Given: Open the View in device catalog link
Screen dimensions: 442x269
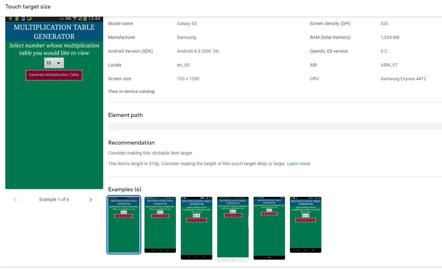Looking at the screenshot, I should (x=131, y=91).
